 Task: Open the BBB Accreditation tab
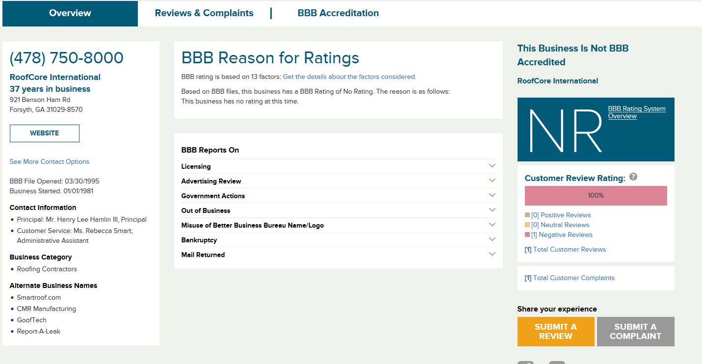(338, 13)
